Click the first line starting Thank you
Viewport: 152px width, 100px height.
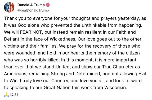click(75, 18)
